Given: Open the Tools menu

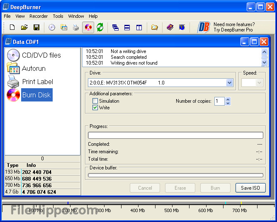Looking at the screenshot, I should point(58,16).
